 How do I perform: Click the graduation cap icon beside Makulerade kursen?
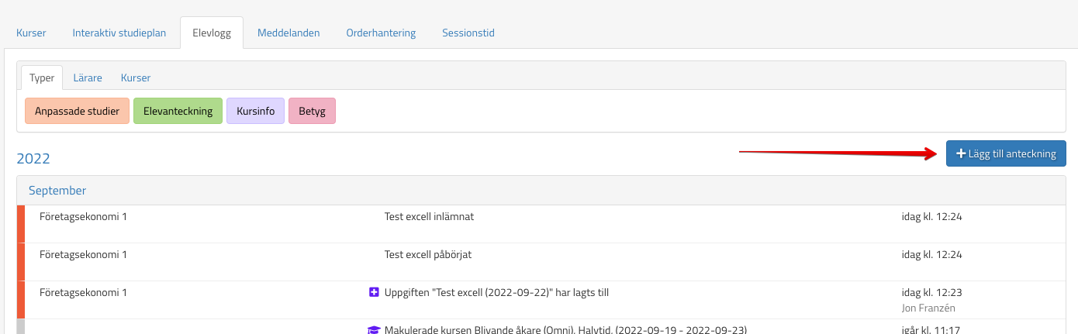pyautogui.click(x=373, y=330)
